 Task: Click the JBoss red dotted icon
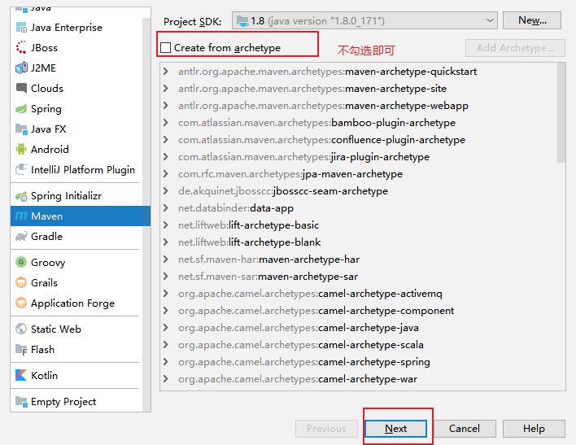[x=21, y=48]
